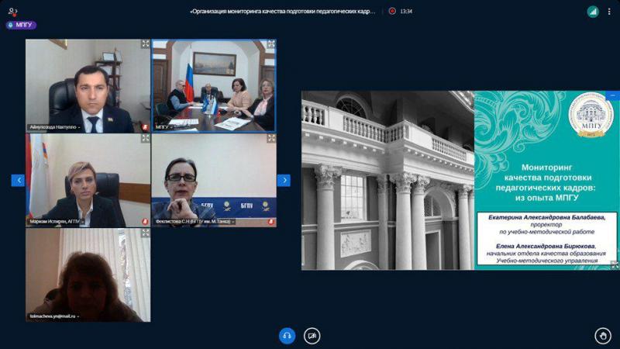Select the МПГУ conference room video tile
The image size is (620, 349).
[214, 86]
